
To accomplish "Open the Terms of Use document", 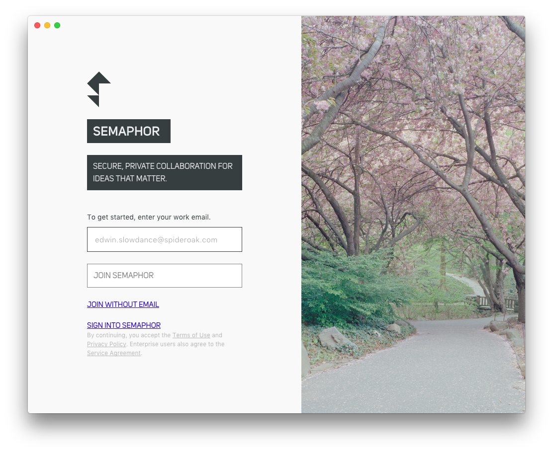I will pyautogui.click(x=191, y=335).
